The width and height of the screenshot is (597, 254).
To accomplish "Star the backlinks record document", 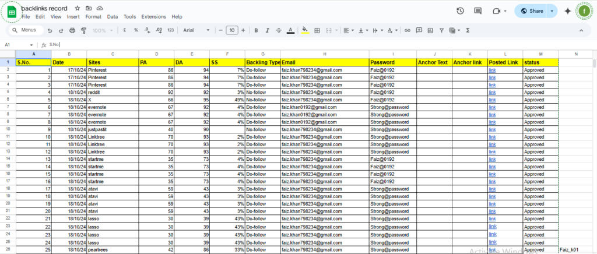I will (78, 8).
